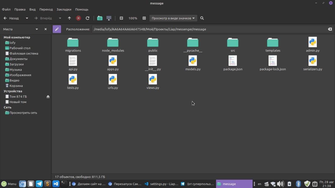Go up to the parent folder
The width and height of the screenshot is (335, 188).
point(69,18)
